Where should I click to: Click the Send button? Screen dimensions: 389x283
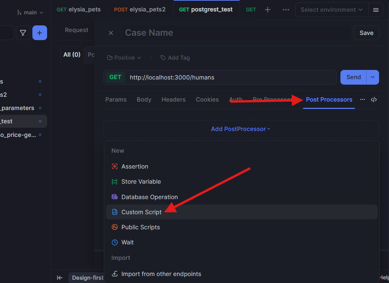pyautogui.click(x=353, y=77)
